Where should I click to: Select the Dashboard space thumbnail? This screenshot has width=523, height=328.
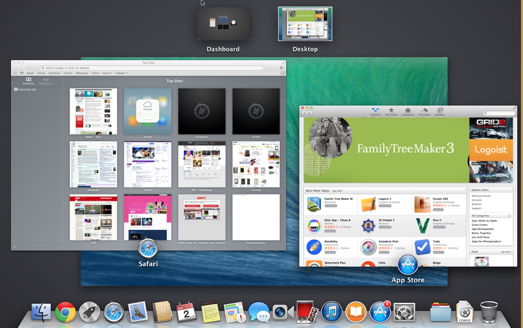click(x=223, y=24)
